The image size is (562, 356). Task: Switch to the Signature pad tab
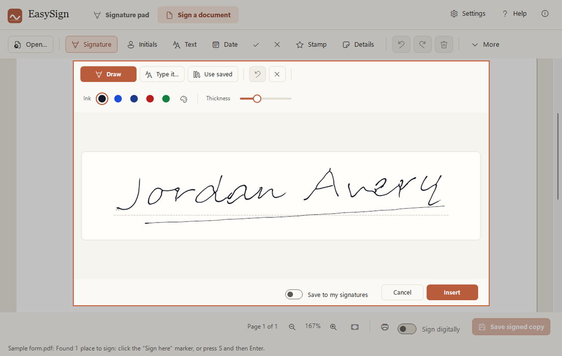click(x=121, y=15)
